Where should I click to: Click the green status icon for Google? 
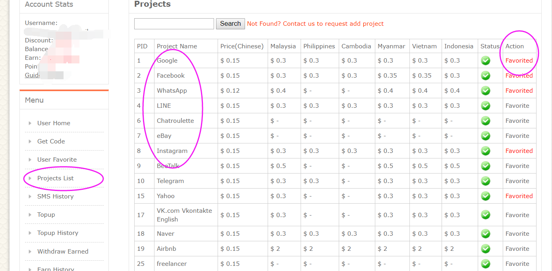click(x=485, y=61)
